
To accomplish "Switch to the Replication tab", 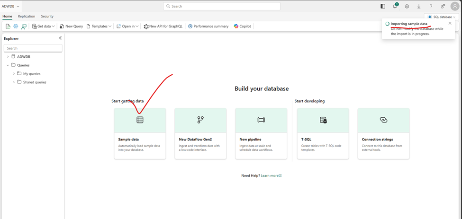I will tap(27, 17).
